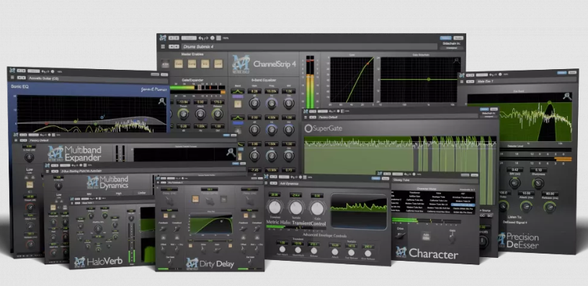
Task: Select the red node on Sonic EQ curve
Action: pos(47,123)
